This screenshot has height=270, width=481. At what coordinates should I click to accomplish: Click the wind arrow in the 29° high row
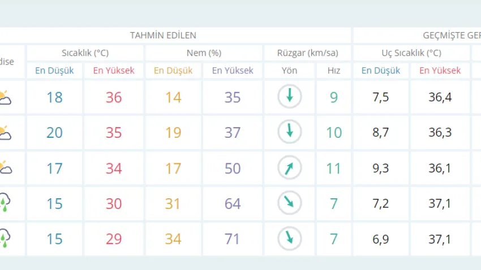point(289,238)
